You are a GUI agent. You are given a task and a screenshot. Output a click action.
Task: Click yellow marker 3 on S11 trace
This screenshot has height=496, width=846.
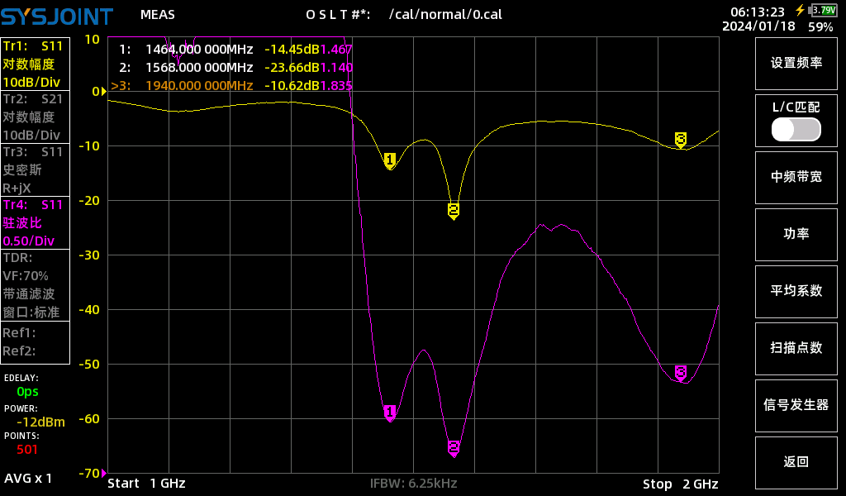coord(681,140)
